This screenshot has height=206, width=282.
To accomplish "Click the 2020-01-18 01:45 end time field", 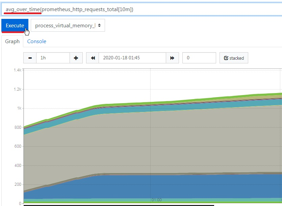I will pyautogui.click(x=132, y=58).
